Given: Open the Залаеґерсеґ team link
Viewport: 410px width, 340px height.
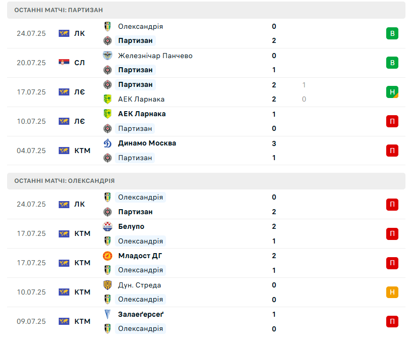Looking at the screenshot, I should coord(141,314).
